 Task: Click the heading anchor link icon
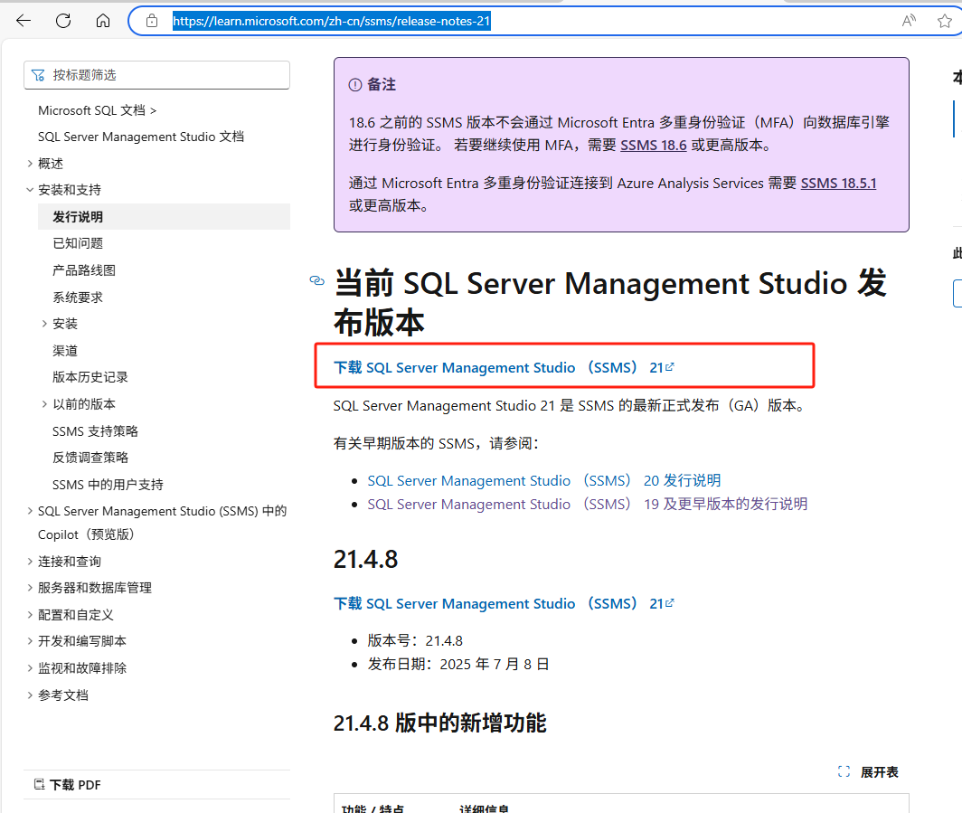tap(316, 280)
